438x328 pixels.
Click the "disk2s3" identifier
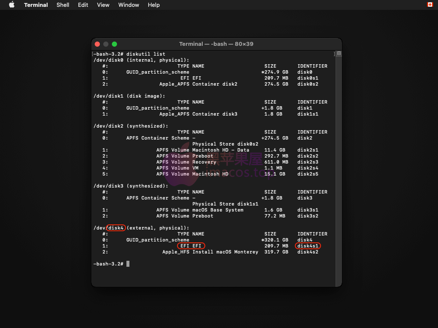[x=308, y=162]
